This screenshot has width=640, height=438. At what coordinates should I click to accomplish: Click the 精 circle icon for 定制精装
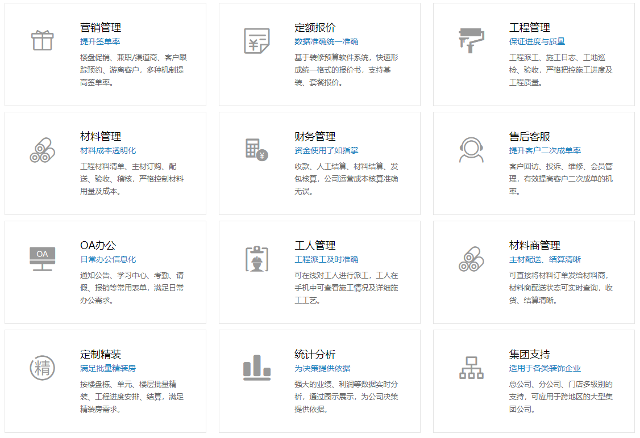coord(42,368)
